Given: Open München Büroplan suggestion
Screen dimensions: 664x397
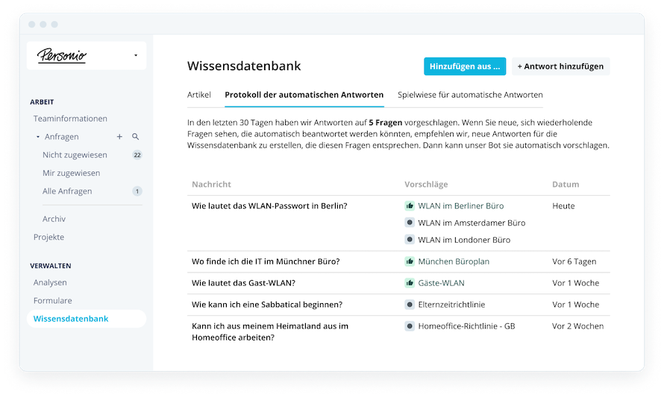Looking at the screenshot, I should pos(454,261).
